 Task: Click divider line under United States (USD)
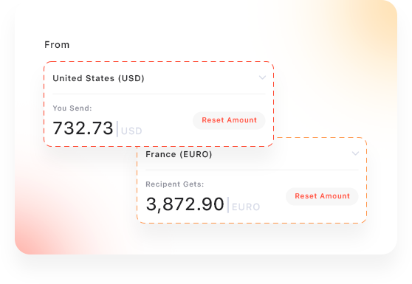coord(159,94)
